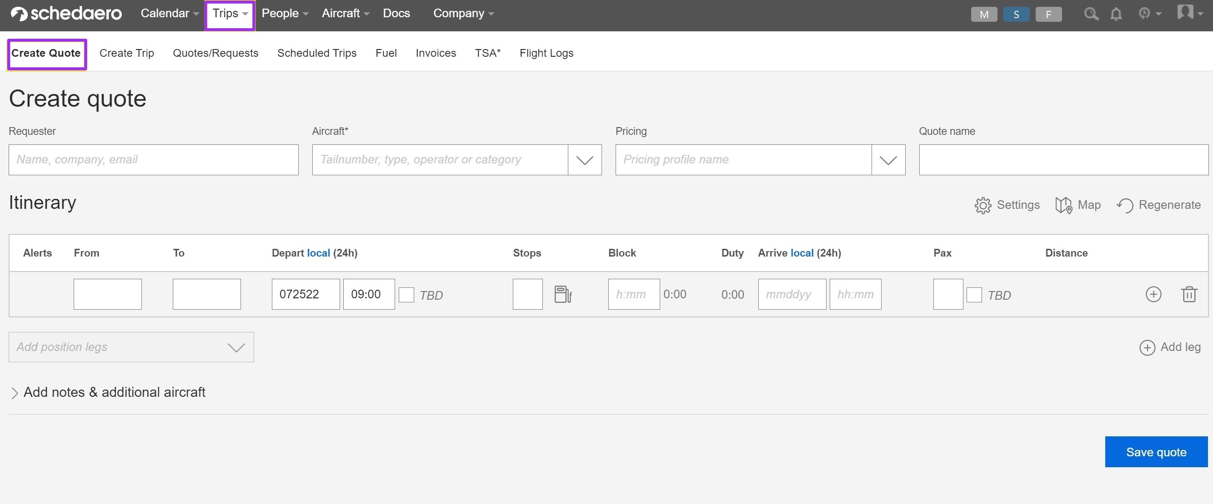The image size is (1213, 504).
Task: Open the Trips menu
Action: tap(230, 14)
